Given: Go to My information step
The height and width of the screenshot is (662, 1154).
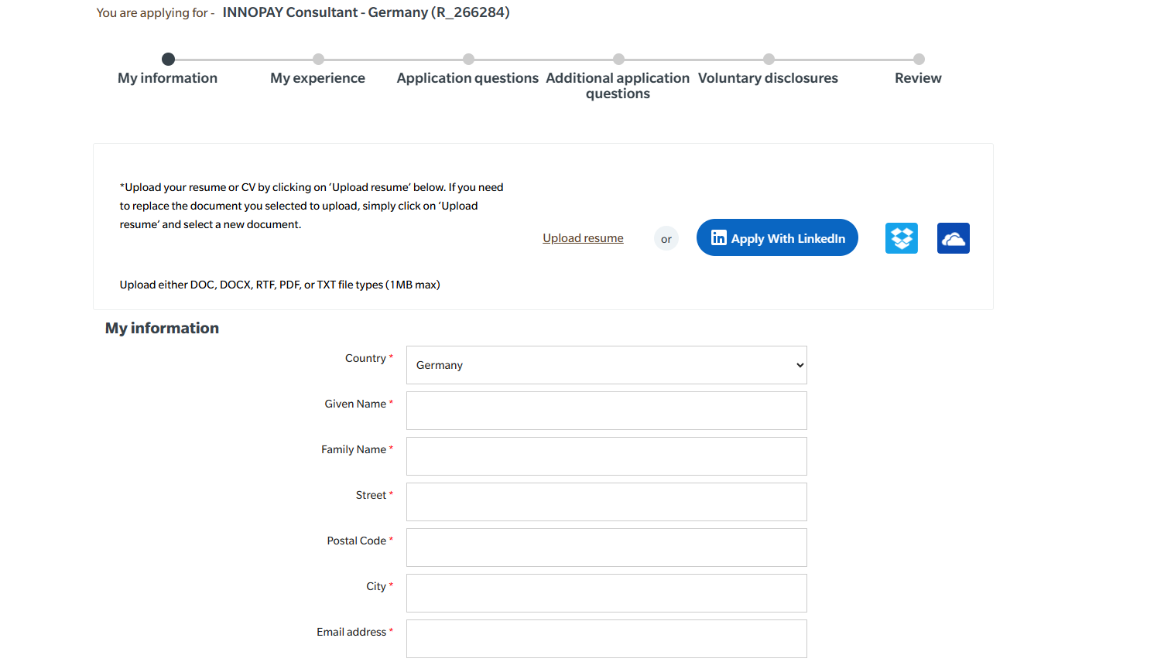Looking at the screenshot, I should (x=167, y=78).
